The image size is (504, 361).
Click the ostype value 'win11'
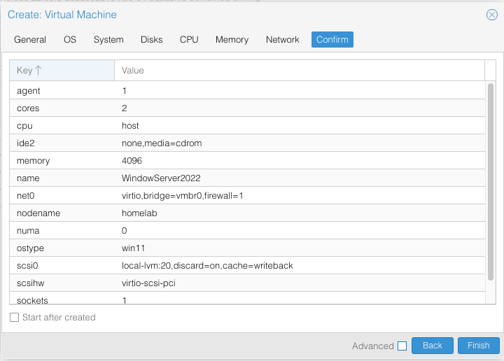tap(133, 248)
